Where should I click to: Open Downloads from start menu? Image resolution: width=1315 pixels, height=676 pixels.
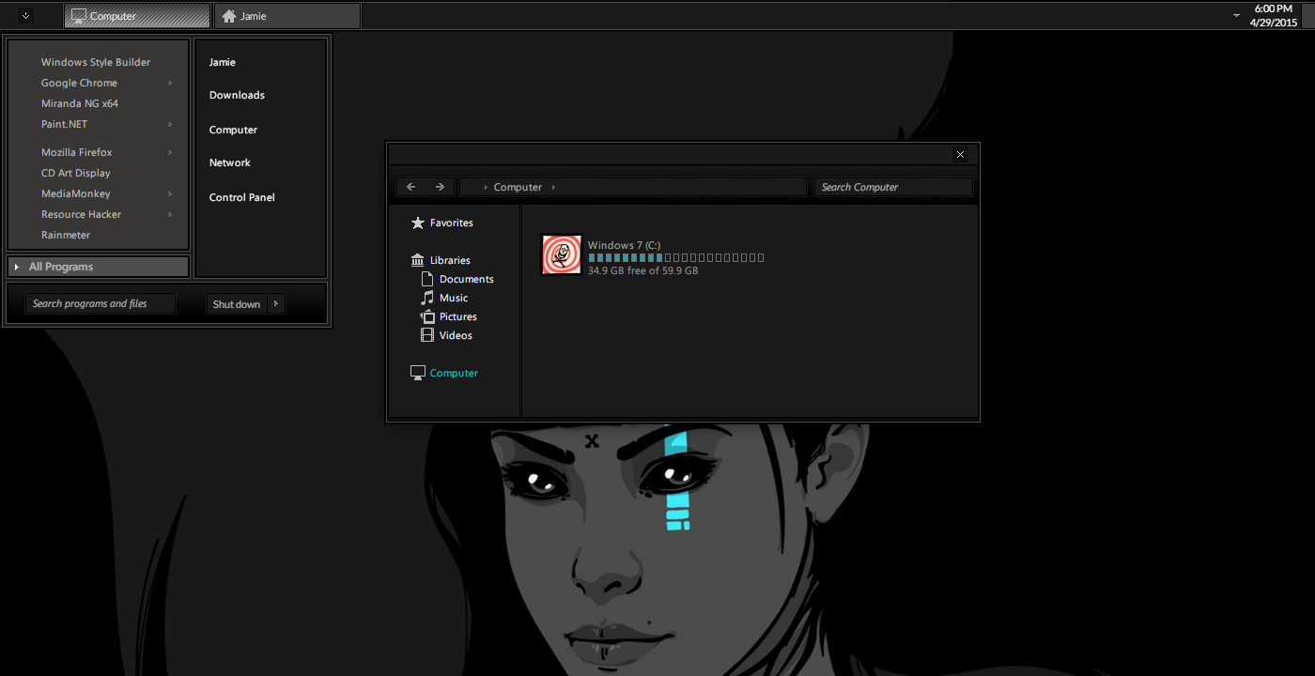click(237, 95)
